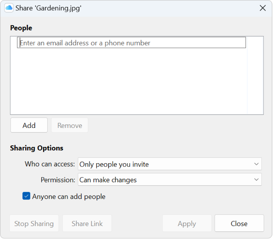Click the Add button

(29, 125)
